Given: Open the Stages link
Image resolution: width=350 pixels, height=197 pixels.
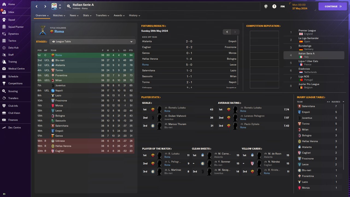Looking at the screenshot, I should pyautogui.click(x=42, y=42).
